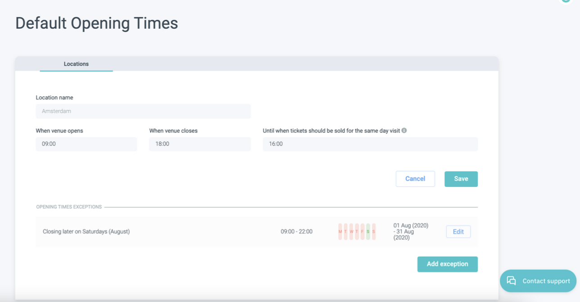Click the Wednesday day indicator in the exception row

[351, 232]
